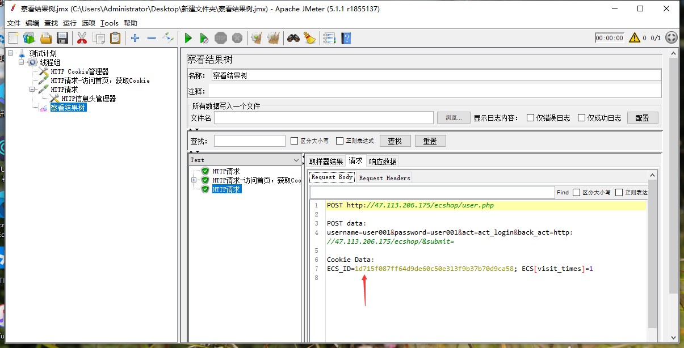
Task: Clear all results with double broom-gear icon
Action: [x=274, y=38]
